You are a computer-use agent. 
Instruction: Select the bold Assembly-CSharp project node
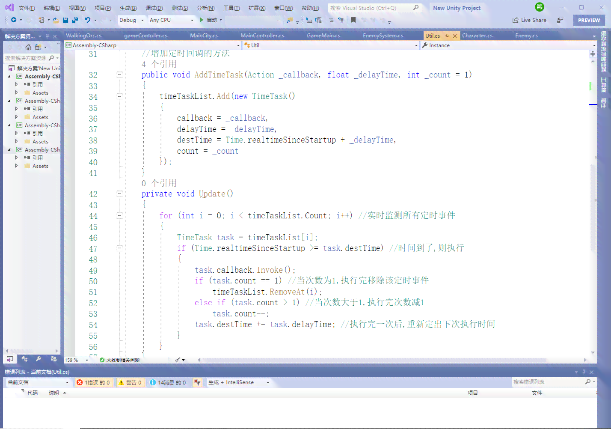[42, 76]
